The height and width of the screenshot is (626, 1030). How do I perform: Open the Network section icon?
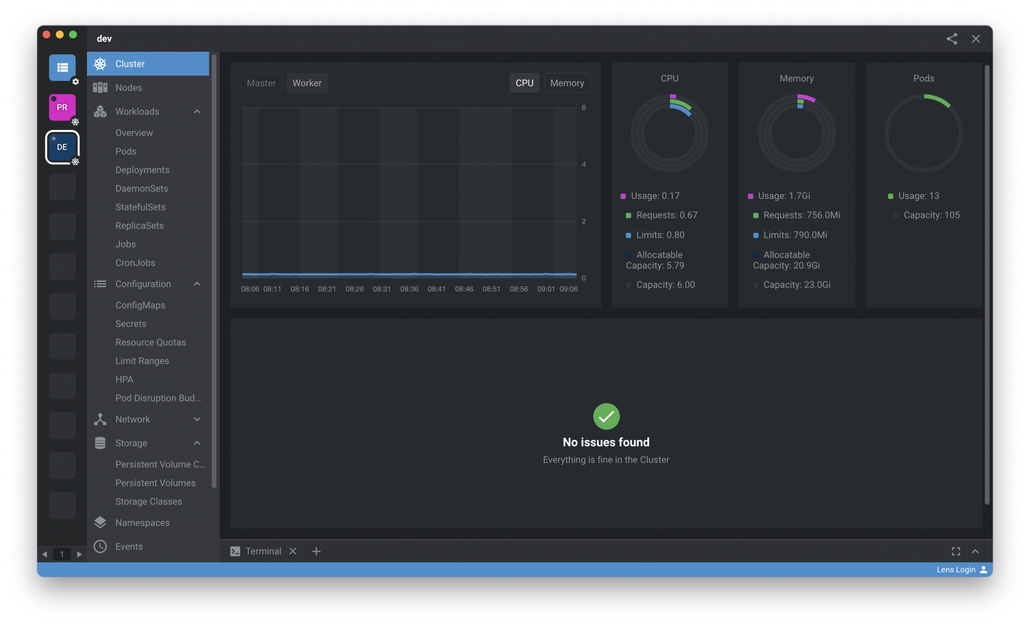point(100,419)
